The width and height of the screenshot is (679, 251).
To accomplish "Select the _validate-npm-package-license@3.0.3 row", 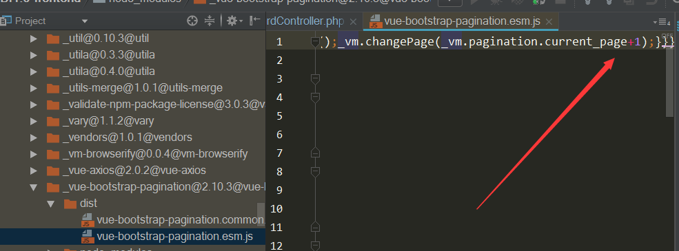I will (132, 105).
